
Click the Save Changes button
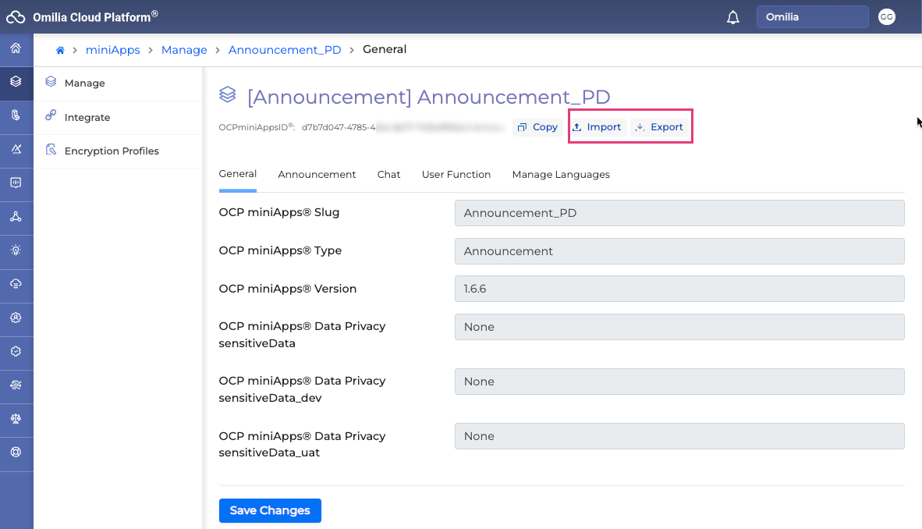pyautogui.click(x=270, y=510)
